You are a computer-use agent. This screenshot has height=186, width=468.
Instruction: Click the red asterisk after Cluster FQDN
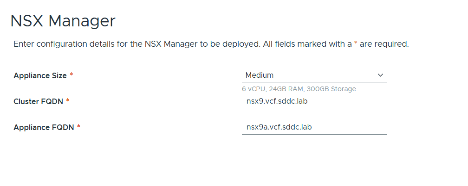pyautogui.click(x=68, y=101)
